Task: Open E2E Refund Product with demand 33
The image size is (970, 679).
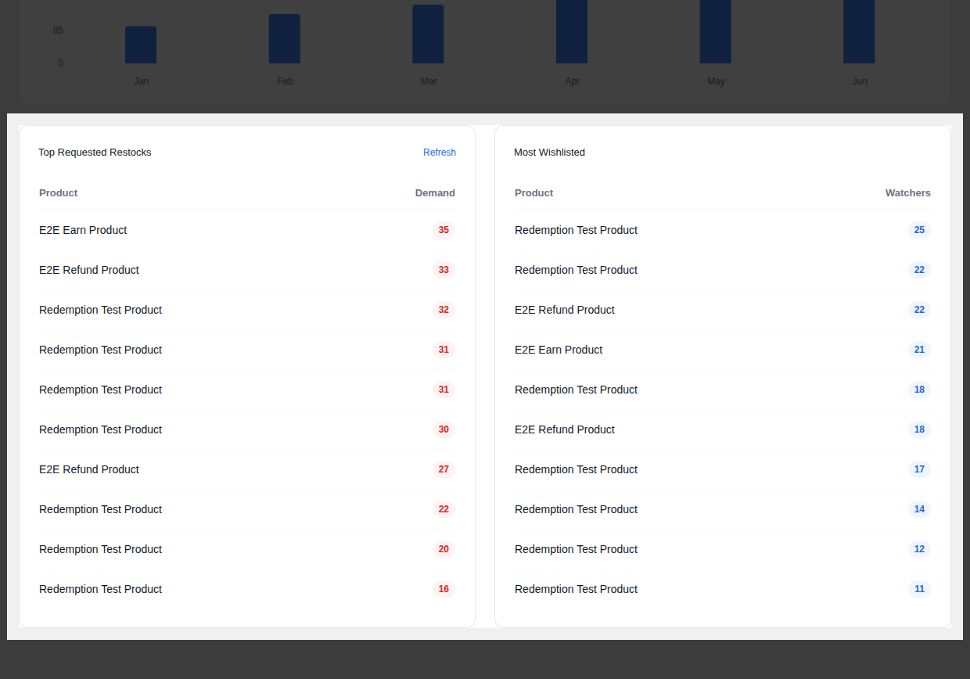Action: (x=89, y=270)
